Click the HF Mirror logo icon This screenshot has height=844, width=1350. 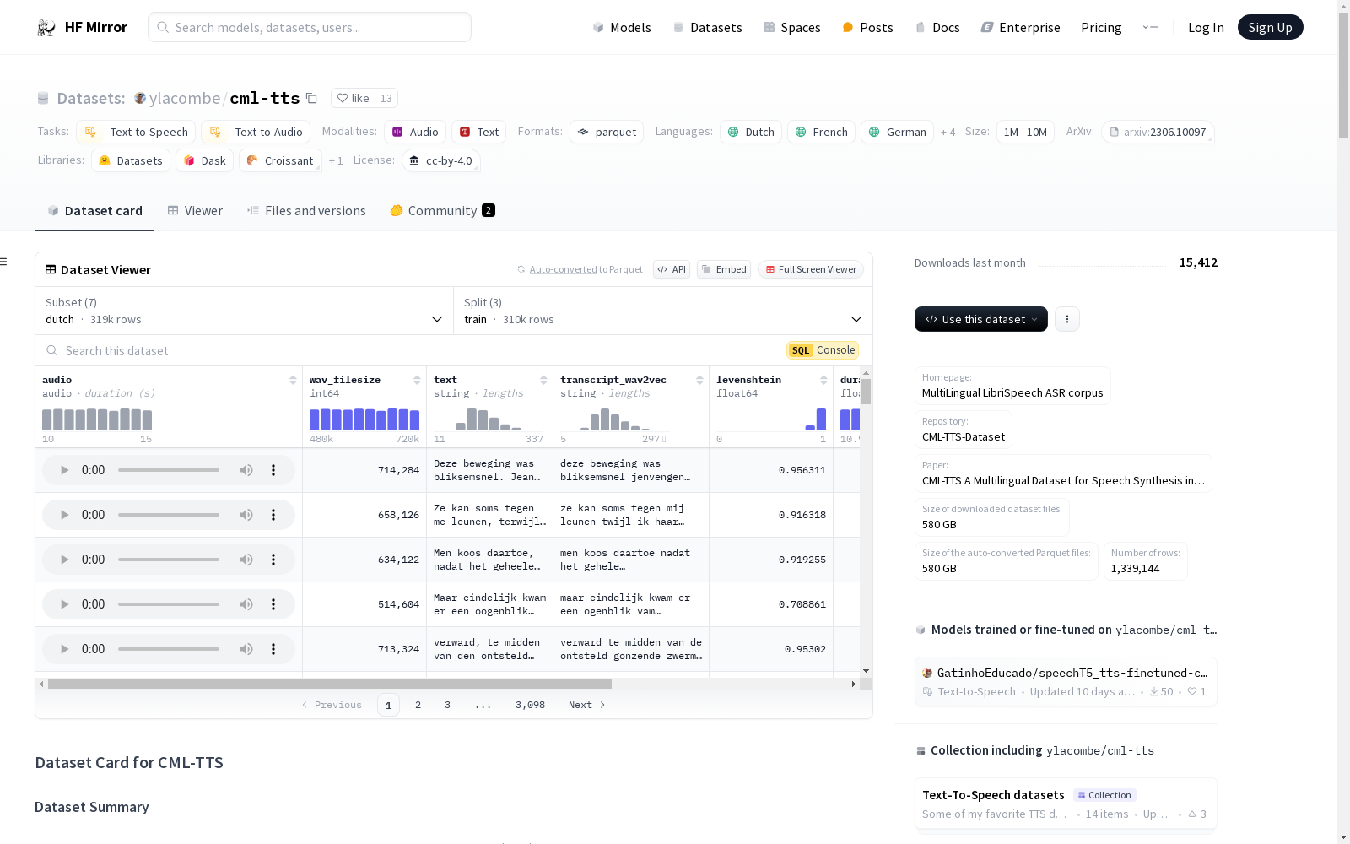click(x=46, y=28)
